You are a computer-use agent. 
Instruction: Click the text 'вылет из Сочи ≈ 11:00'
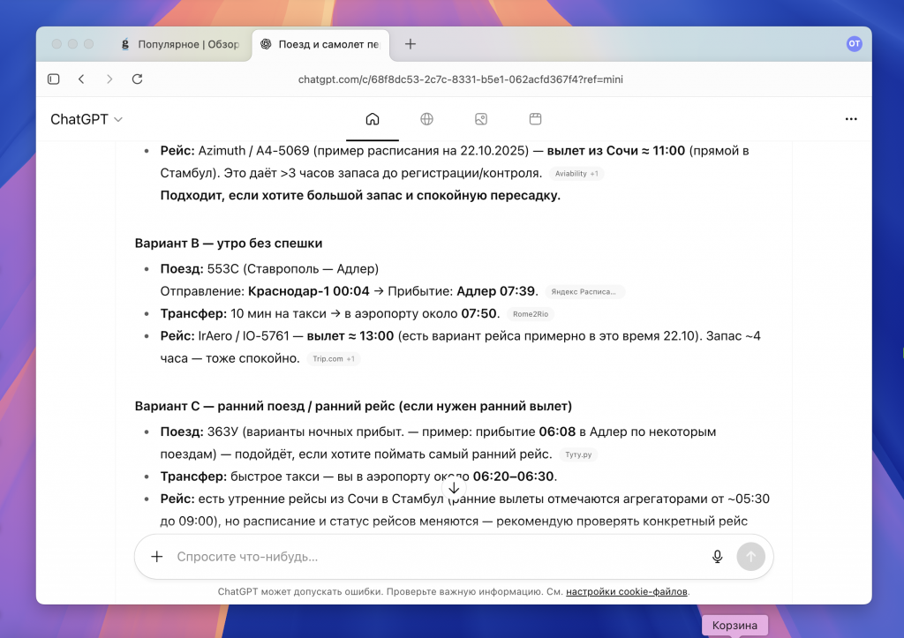click(615, 150)
